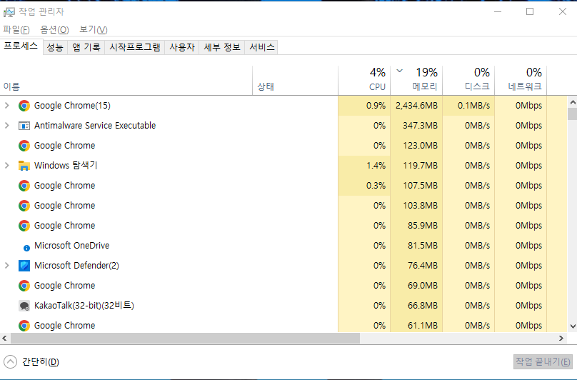Expand the Antimalware Service Executable group

[x=6, y=125]
